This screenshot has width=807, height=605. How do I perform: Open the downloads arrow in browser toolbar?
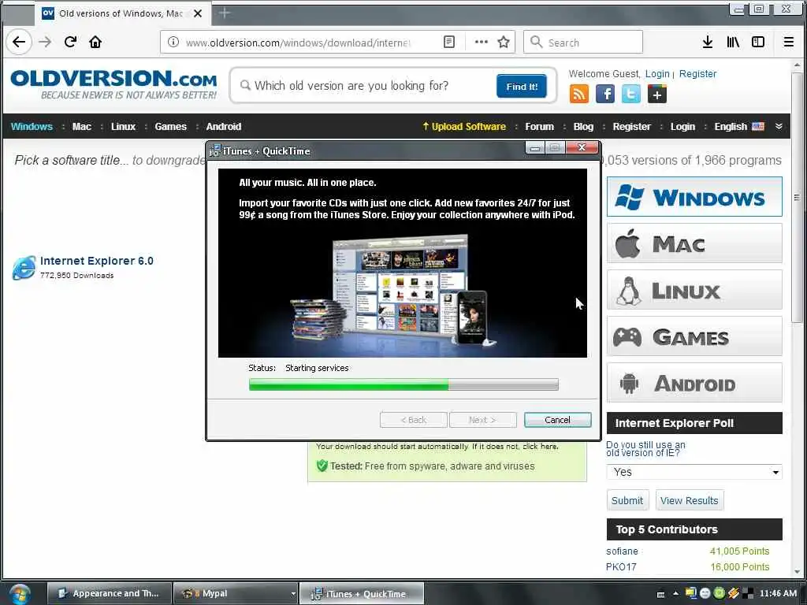pos(708,43)
